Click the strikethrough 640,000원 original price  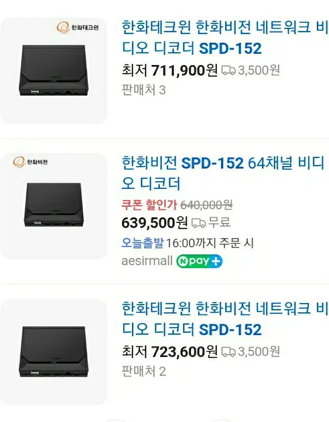206,205
